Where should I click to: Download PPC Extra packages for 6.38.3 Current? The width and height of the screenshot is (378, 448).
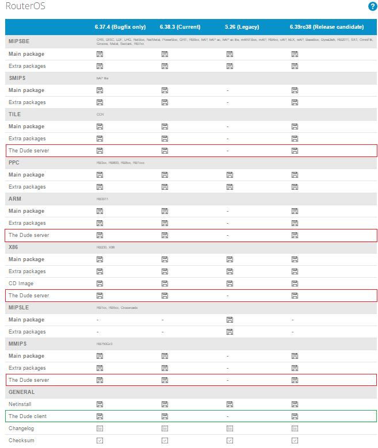pos(165,187)
